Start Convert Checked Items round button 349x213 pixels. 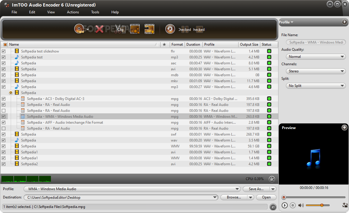click(x=170, y=29)
